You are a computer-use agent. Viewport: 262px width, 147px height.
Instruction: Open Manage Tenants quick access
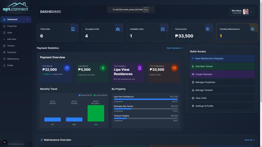tap(222, 90)
